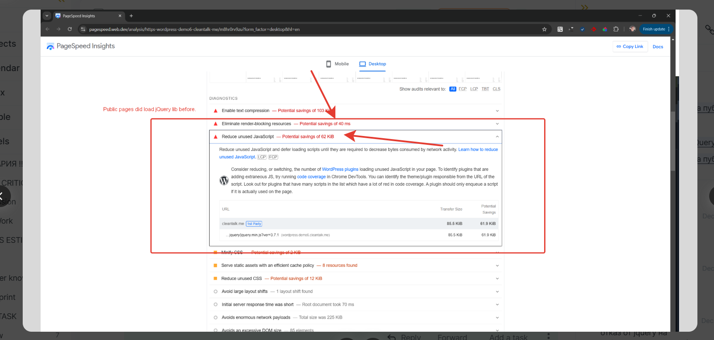Click the Copy Link button
The image size is (714, 340).
(x=630, y=47)
